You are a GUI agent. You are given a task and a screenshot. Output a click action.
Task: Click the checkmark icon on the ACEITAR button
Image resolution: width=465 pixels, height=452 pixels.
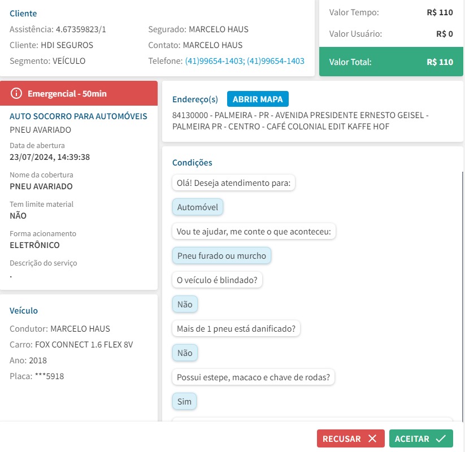[441, 439]
